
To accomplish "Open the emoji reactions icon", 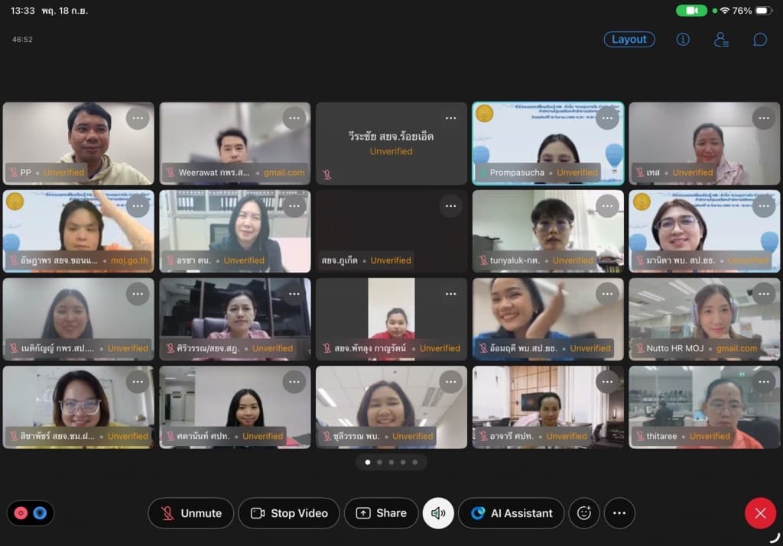I will point(583,513).
